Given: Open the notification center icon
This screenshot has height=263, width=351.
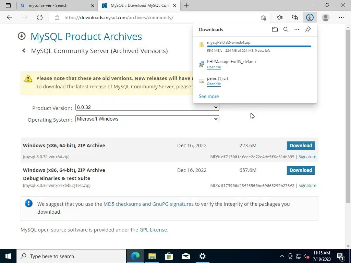Looking at the screenshot, I should tap(340, 256).
